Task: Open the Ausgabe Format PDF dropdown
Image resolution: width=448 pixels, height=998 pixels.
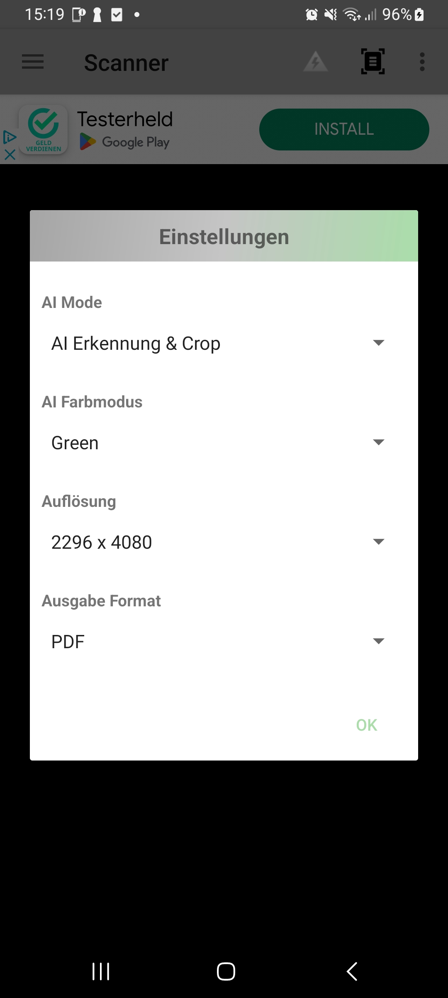Action: (218, 642)
